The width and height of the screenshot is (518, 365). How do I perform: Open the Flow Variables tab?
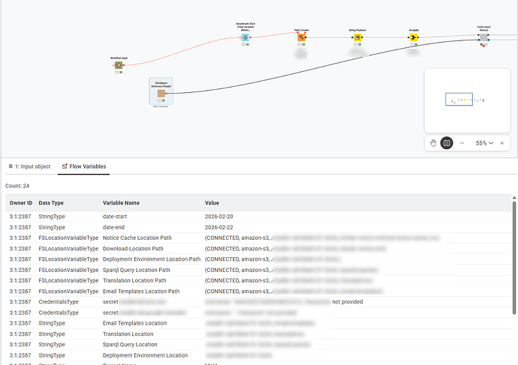click(84, 166)
